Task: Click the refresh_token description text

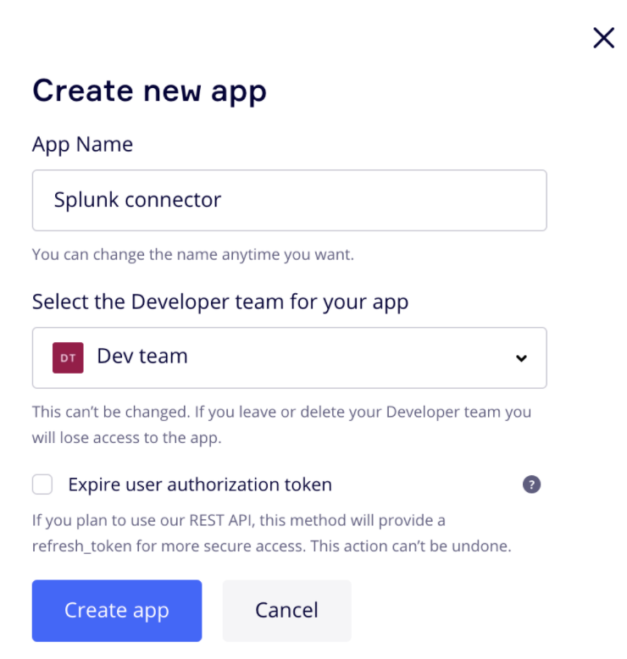Action: pyautogui.click(x=272, y=534)
